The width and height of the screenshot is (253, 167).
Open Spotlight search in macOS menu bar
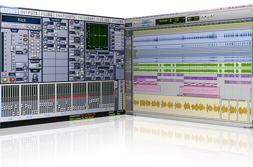(x=250, y=5)
